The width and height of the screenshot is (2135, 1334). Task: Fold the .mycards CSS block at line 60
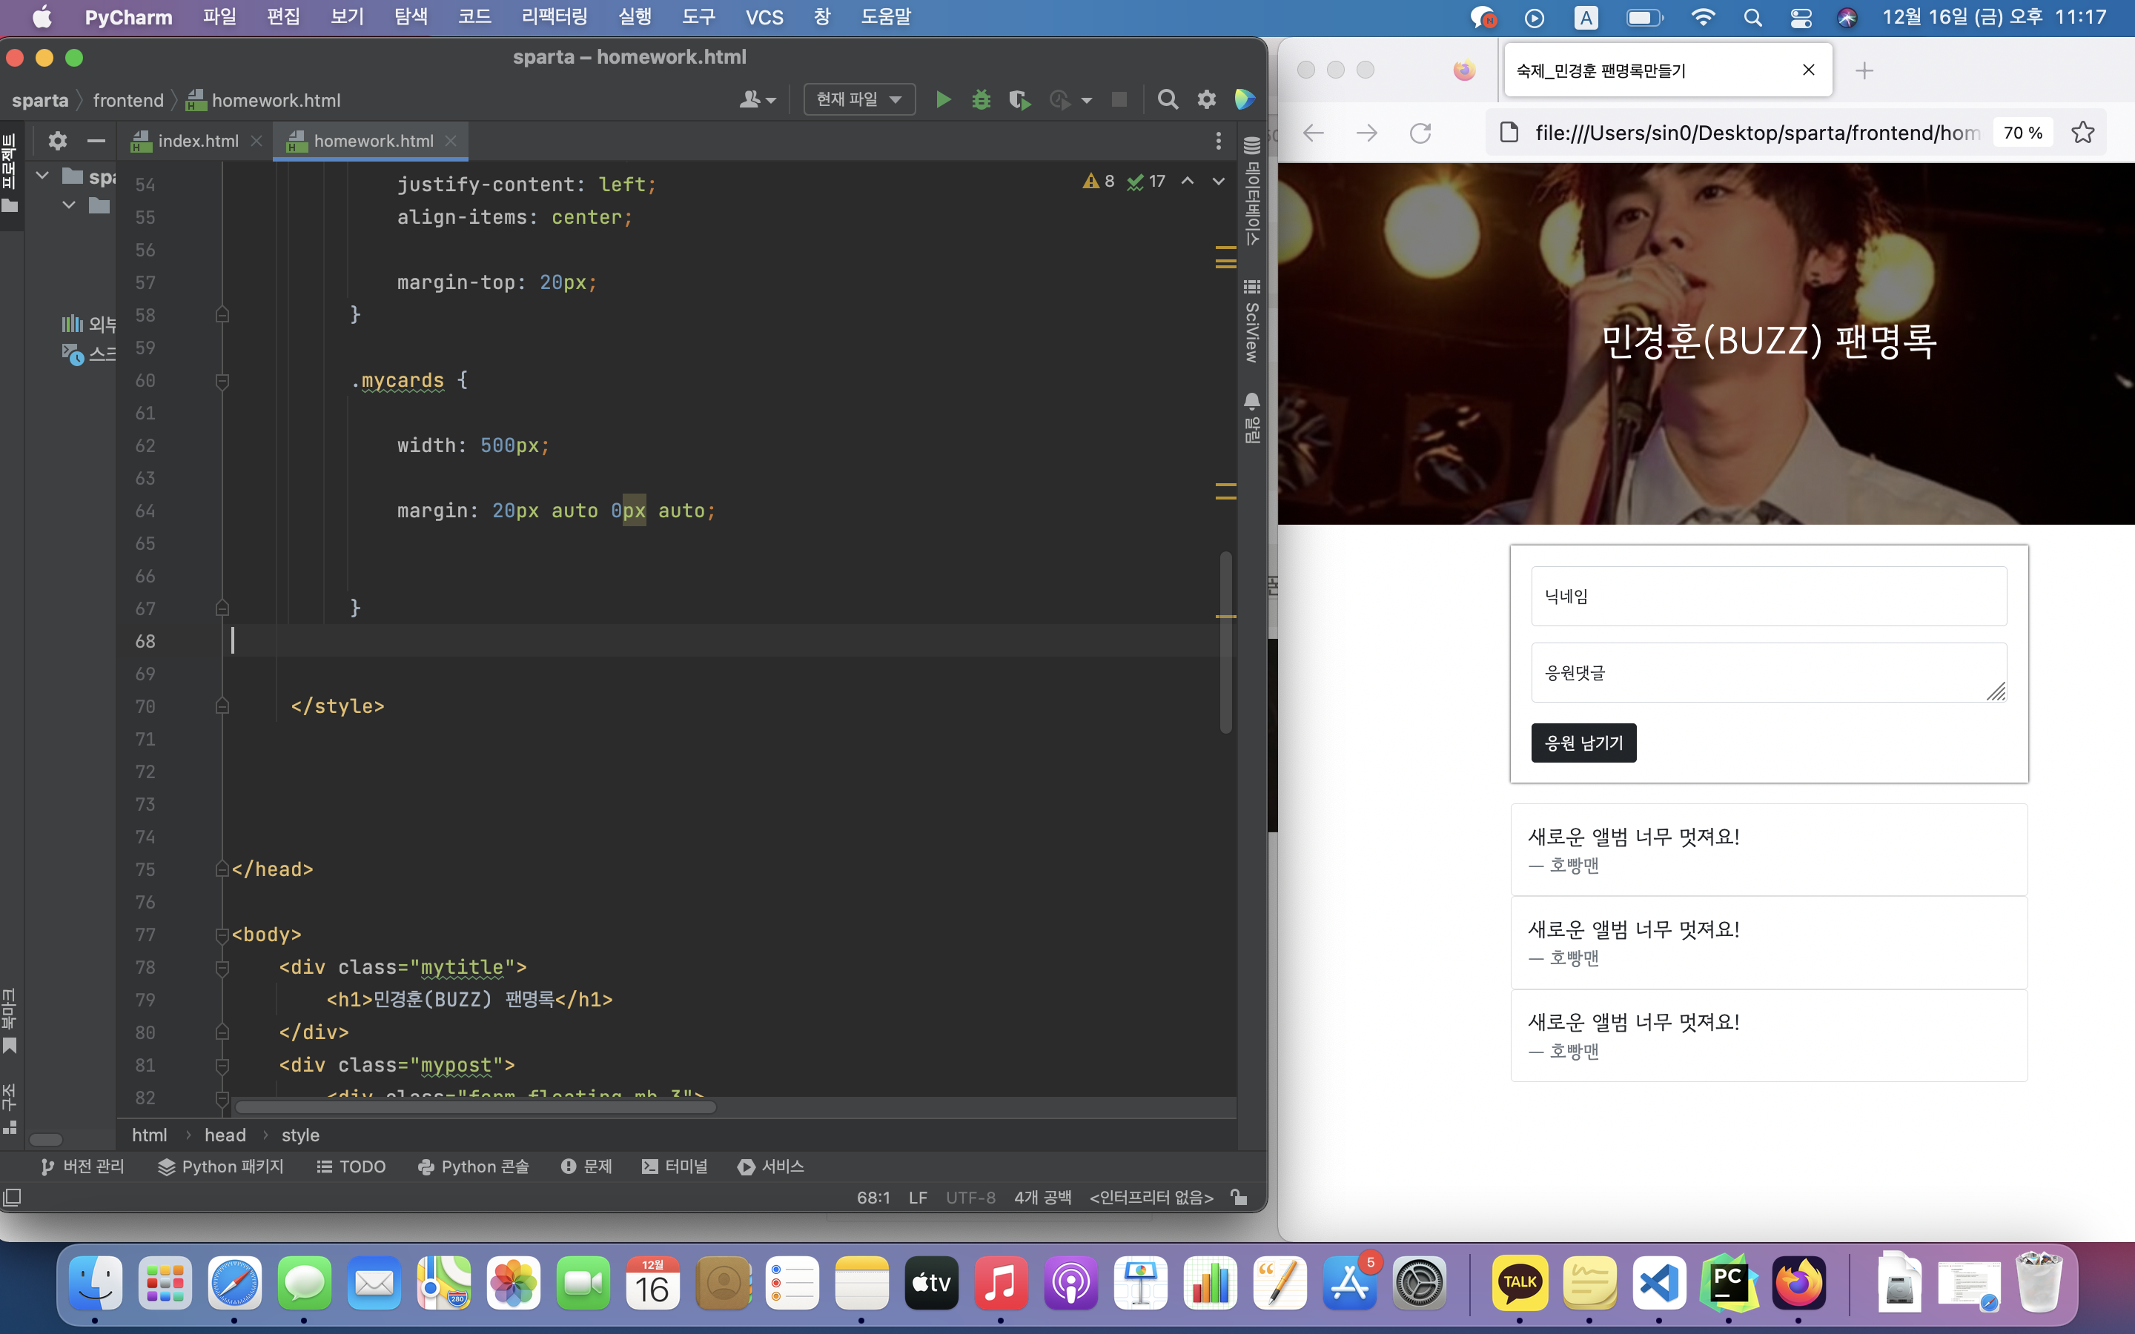pos(222,381)
